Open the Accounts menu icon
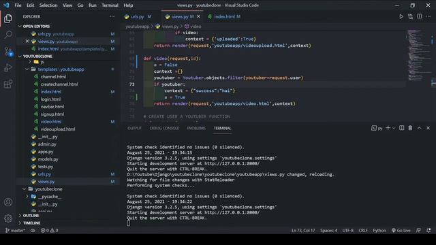 point(8,202)
